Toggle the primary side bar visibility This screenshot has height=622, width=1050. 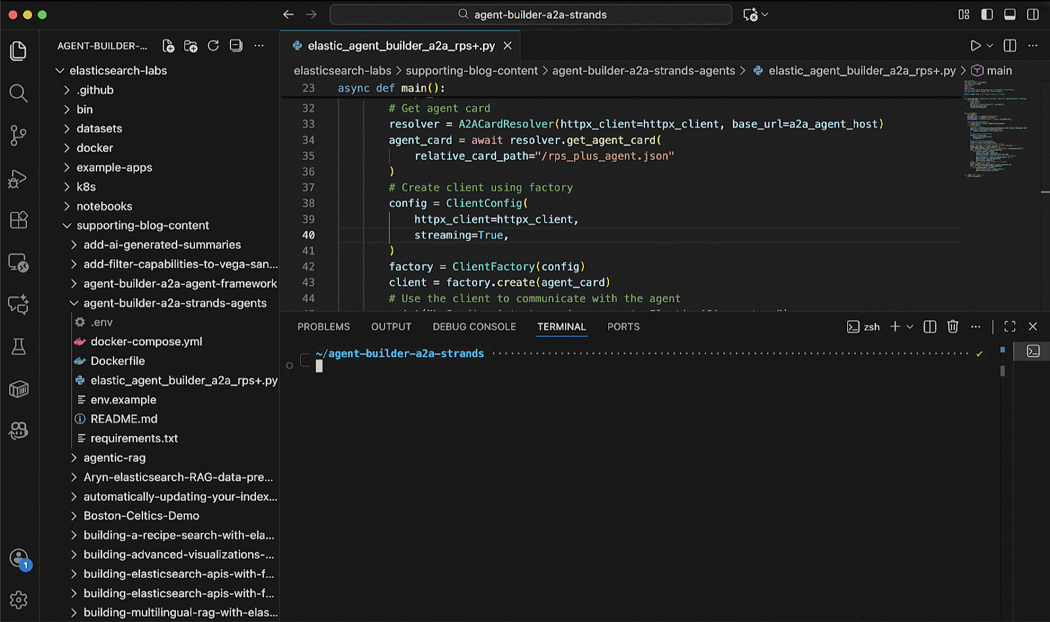point(987,14)
